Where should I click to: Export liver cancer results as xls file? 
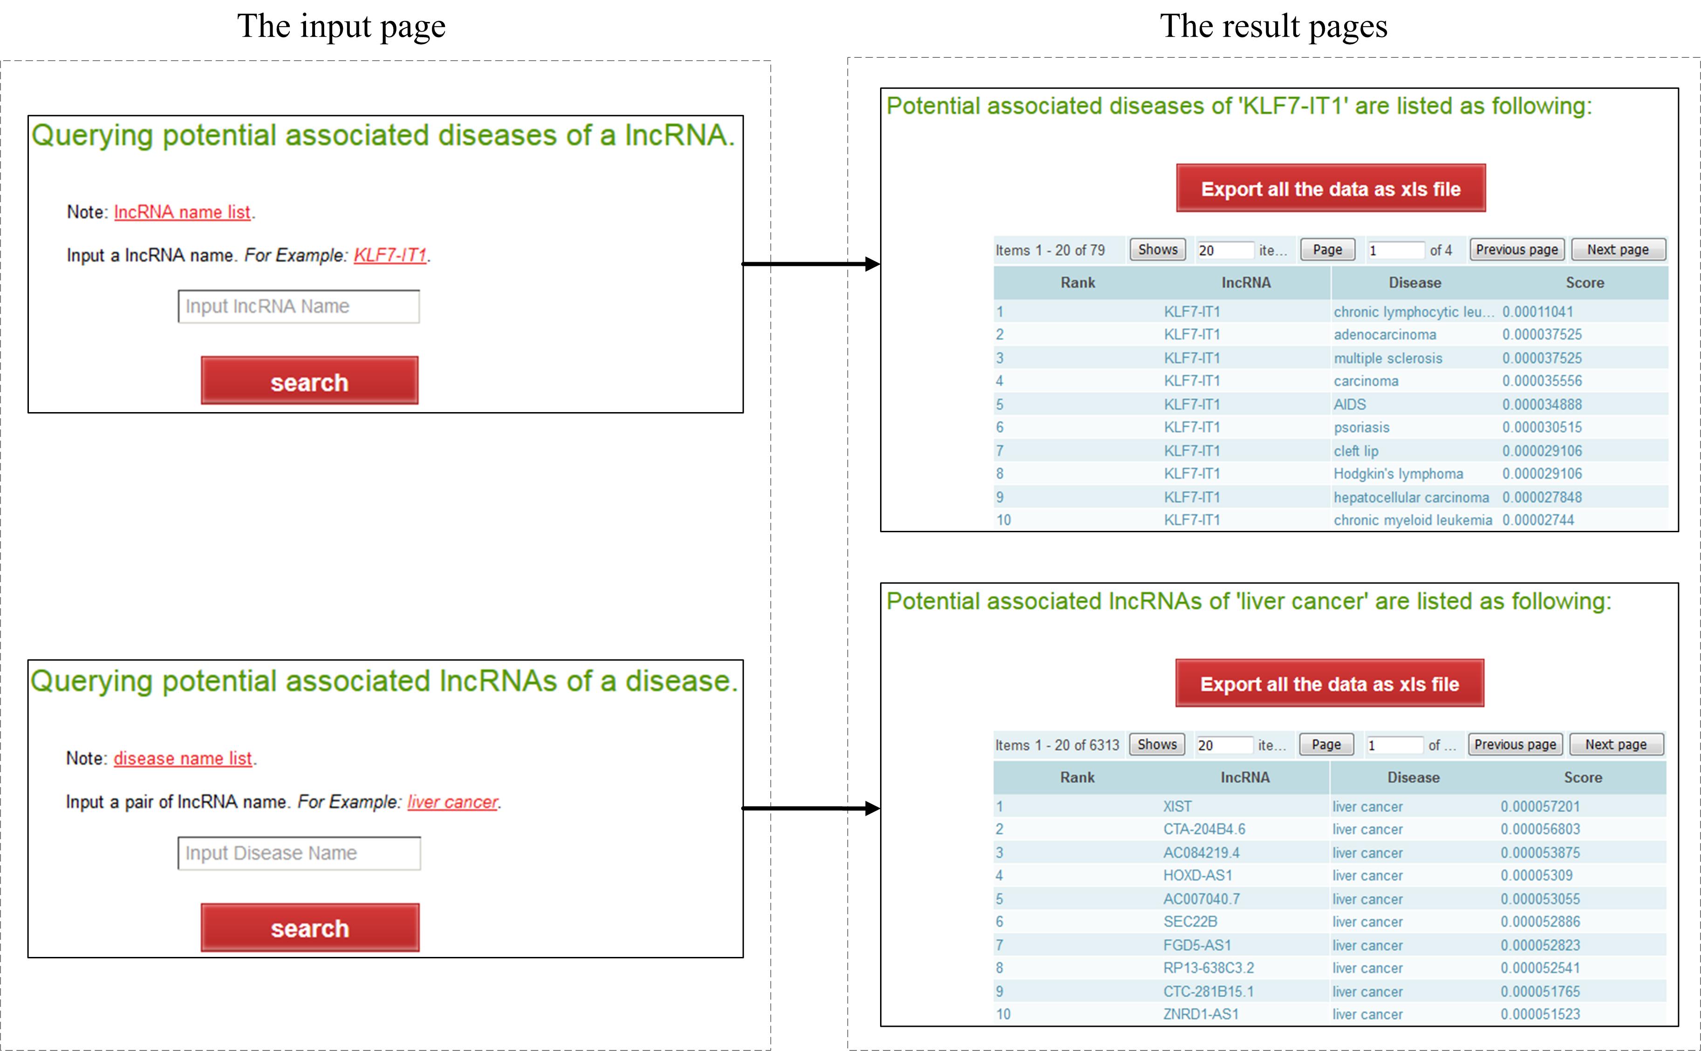pos(1329,683)
